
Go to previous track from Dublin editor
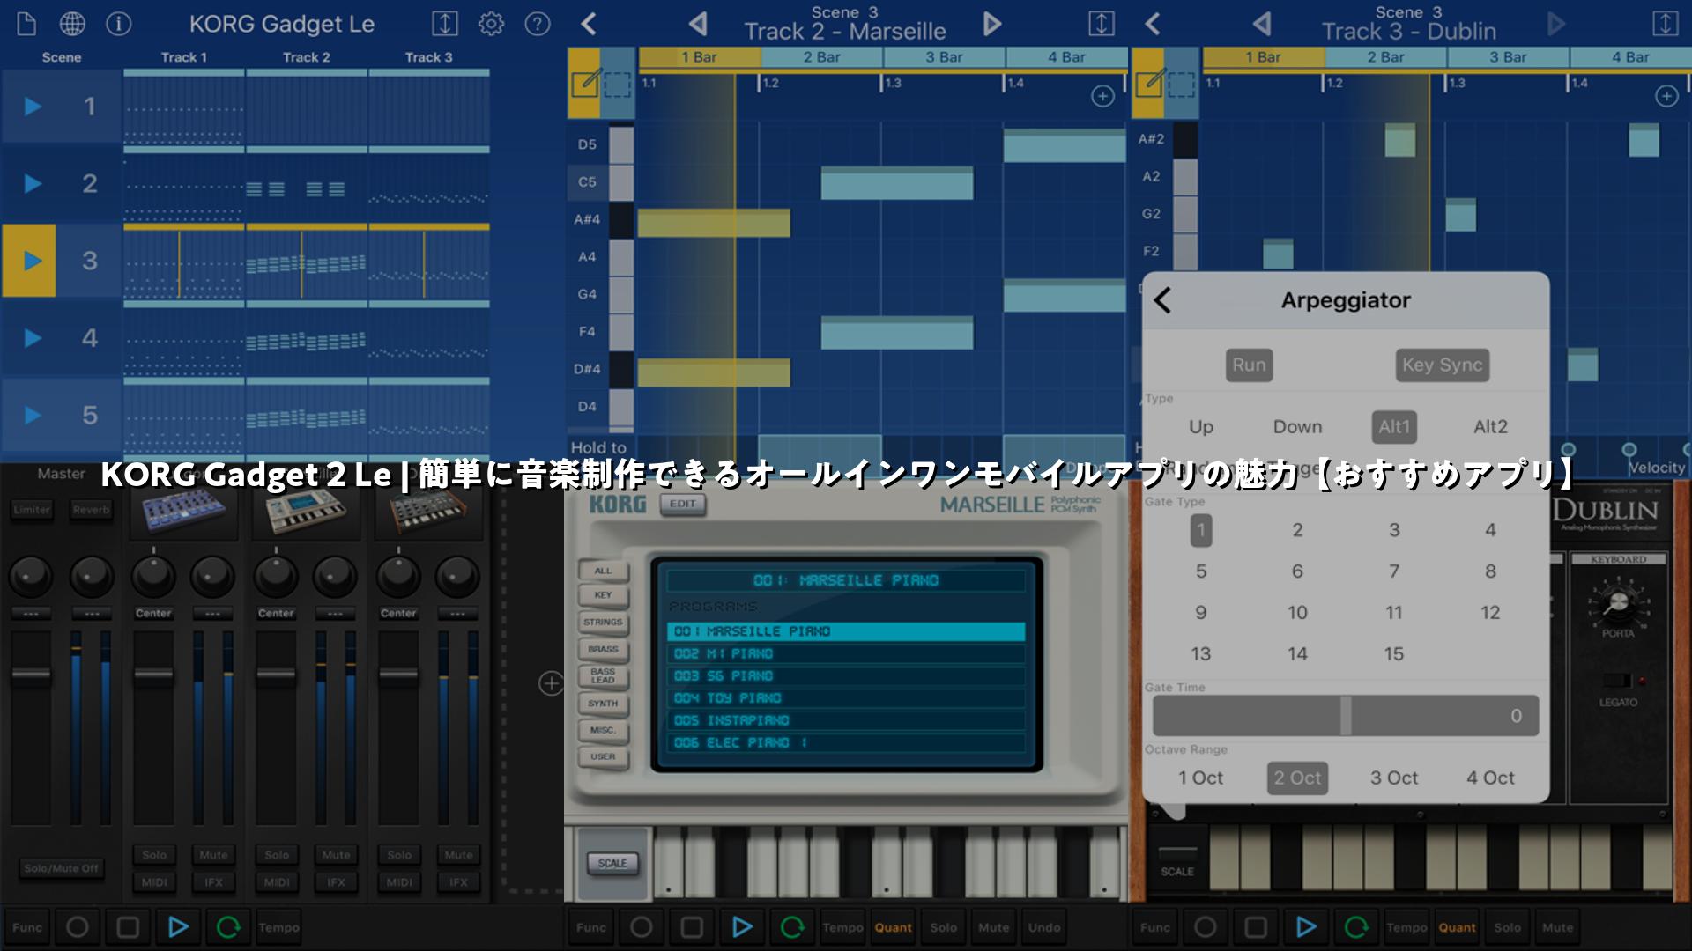tap(1262, 24)
